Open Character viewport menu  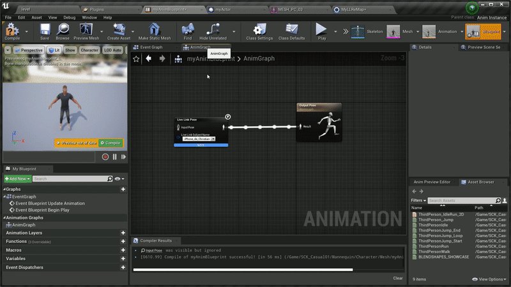tap(89, 50)
